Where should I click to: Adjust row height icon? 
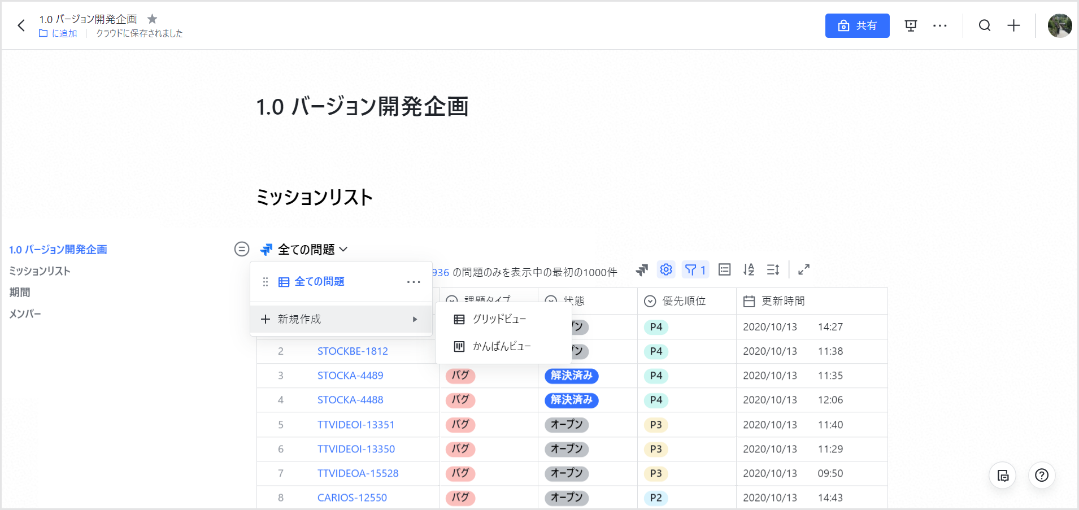773,270
